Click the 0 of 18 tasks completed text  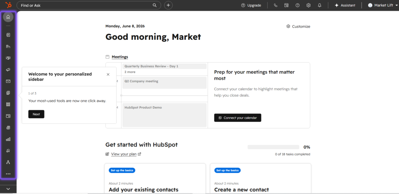(x=293, y=154)
